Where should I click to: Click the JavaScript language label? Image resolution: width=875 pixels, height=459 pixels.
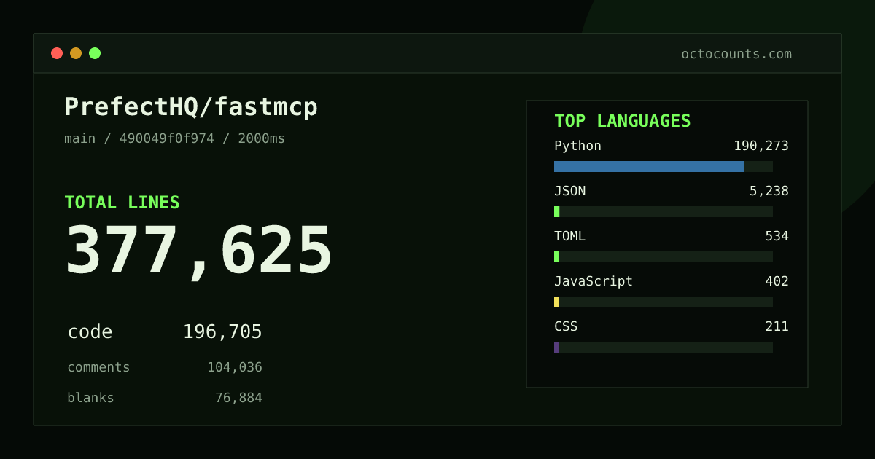tap(594, 281)
